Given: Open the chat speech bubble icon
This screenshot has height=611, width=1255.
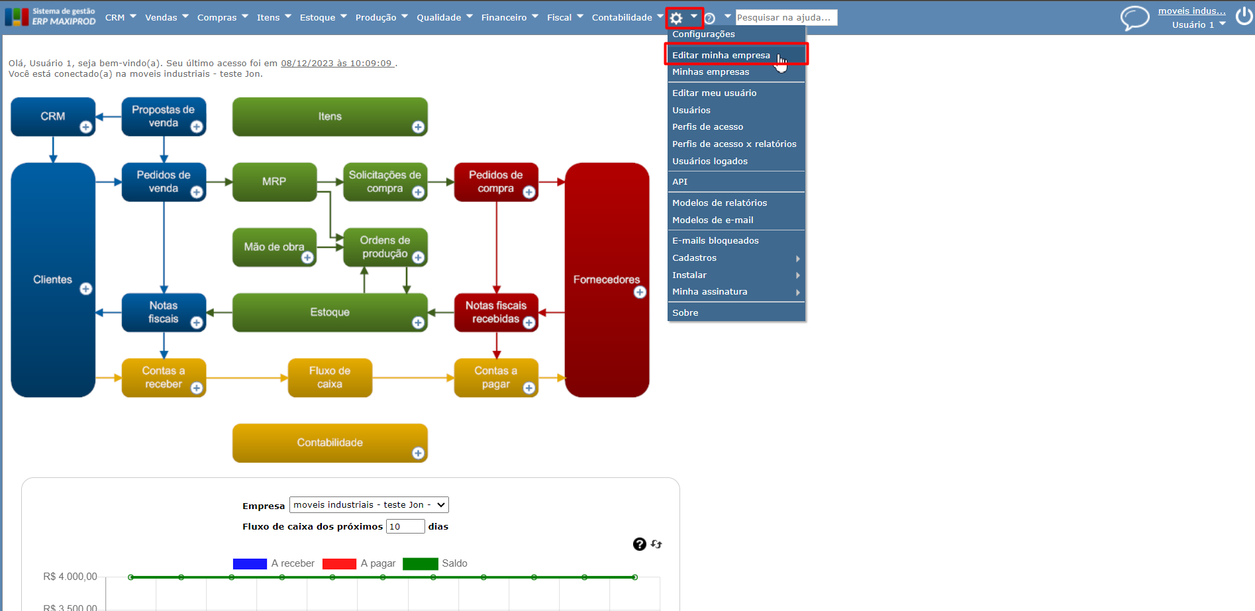Looking at the screenshot, I should pyautogui.click(x=1134, y=18).
